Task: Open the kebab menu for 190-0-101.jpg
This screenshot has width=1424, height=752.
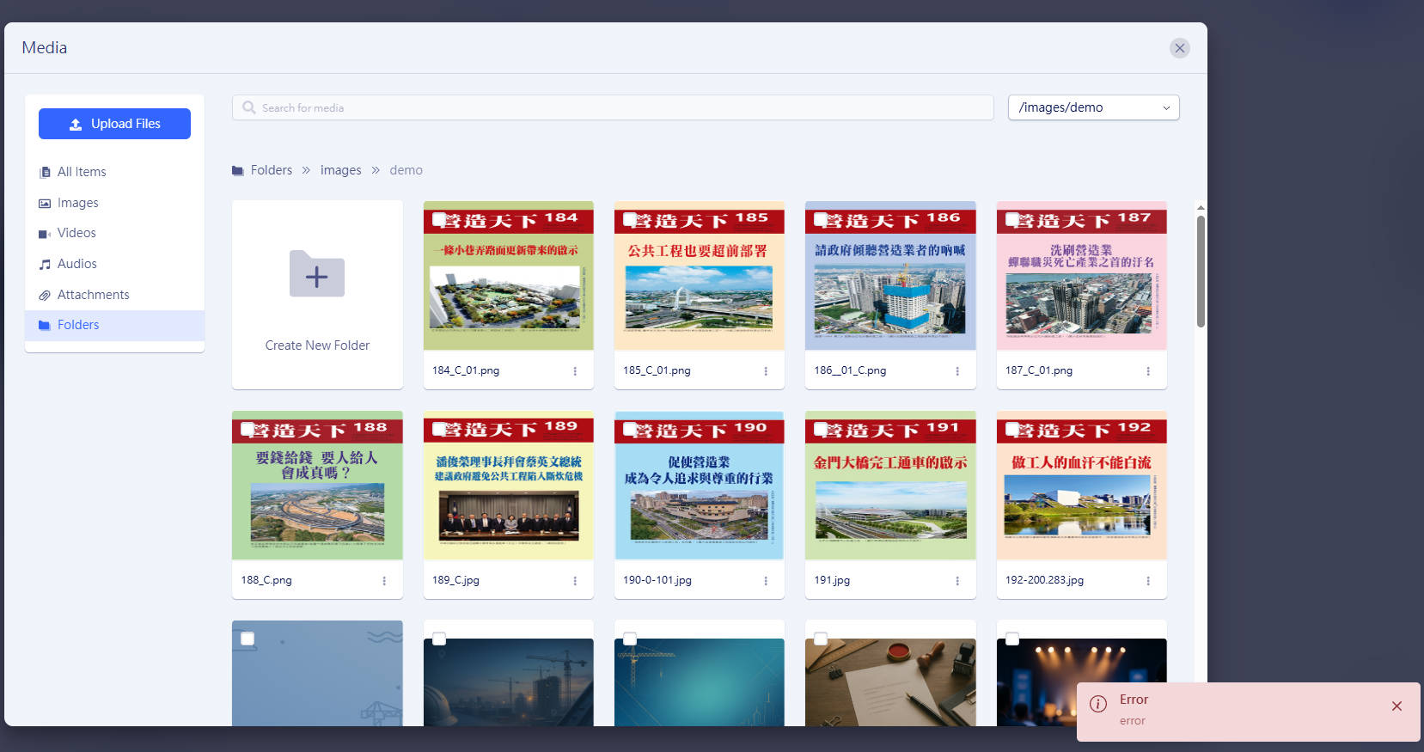Action: 766,581
